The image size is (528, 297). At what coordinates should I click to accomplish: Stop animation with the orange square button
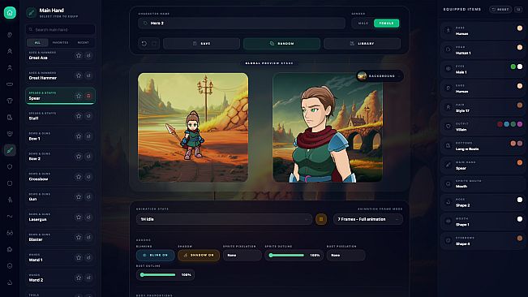[x=321, y=219]
